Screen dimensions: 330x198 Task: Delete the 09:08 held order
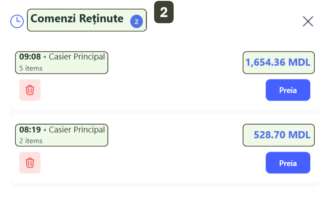pos(30,90)
